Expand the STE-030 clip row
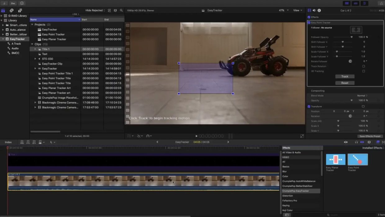This screenshot has height=217, width=385. tap(35, 59)
